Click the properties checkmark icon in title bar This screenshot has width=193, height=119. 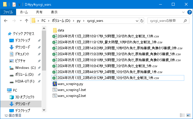pos(14,5)
